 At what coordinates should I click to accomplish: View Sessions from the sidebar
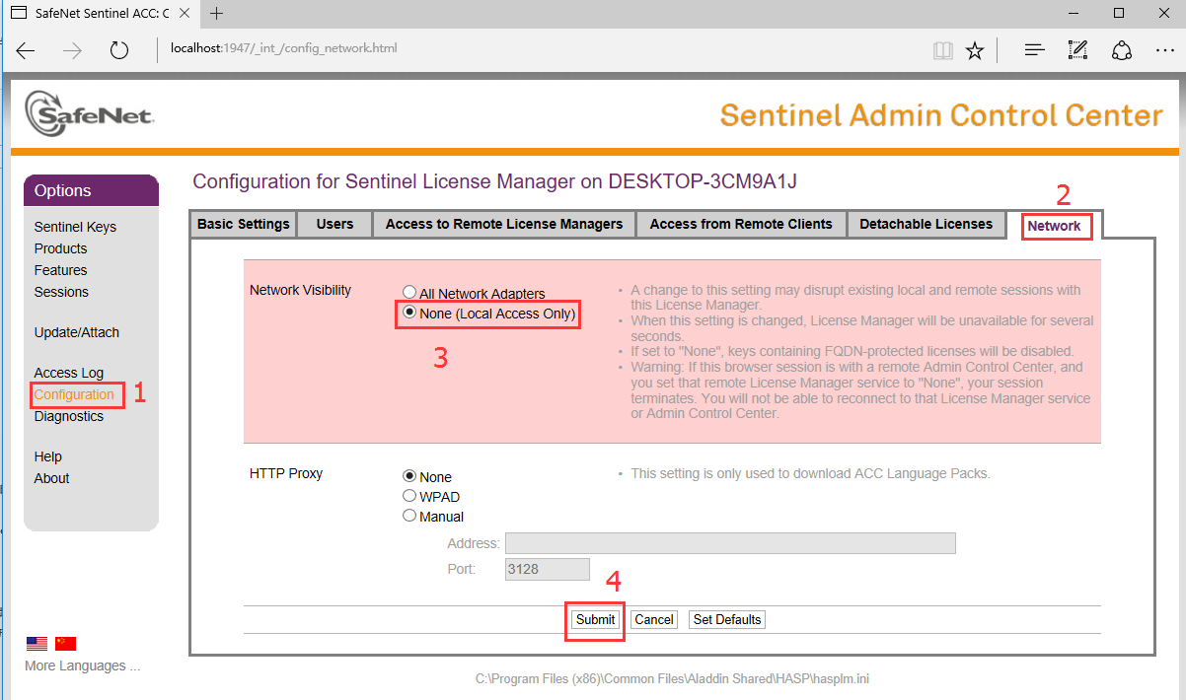pyautogui.click(x=61, y=292)
